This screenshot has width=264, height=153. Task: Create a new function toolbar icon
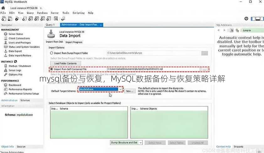[x=49, y=19]
